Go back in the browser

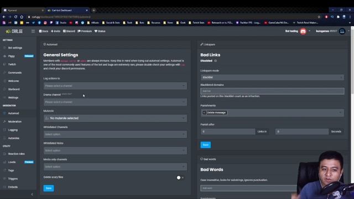pyautogui.click(x=4, y=17)
